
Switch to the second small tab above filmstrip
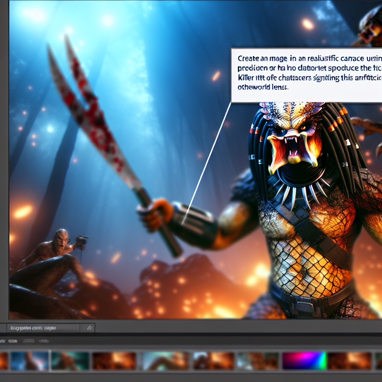(12, 341)
